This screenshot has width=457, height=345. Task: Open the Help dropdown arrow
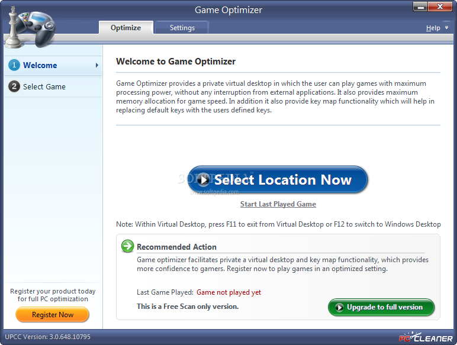click(446, 28)
